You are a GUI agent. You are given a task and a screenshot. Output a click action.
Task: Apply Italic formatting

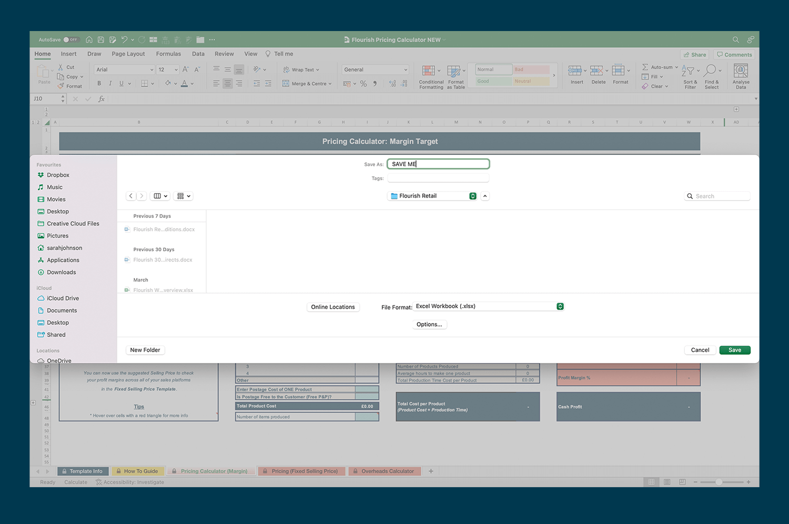[110, 83]
